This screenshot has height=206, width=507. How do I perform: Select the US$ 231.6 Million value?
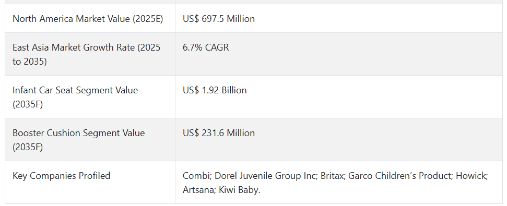point(219,133)
